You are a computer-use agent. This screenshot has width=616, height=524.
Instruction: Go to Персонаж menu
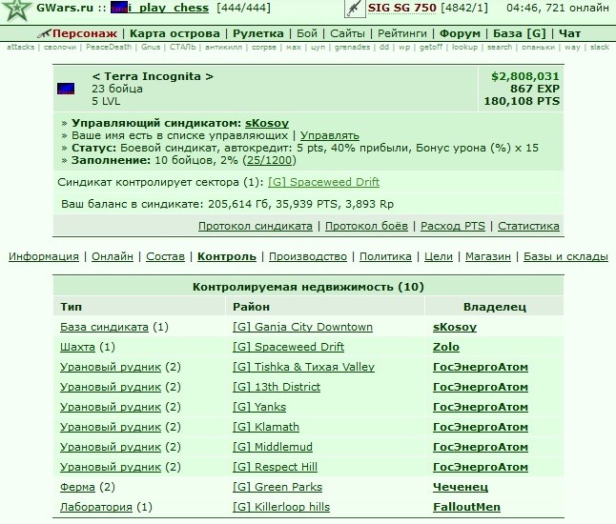[85, 33]
